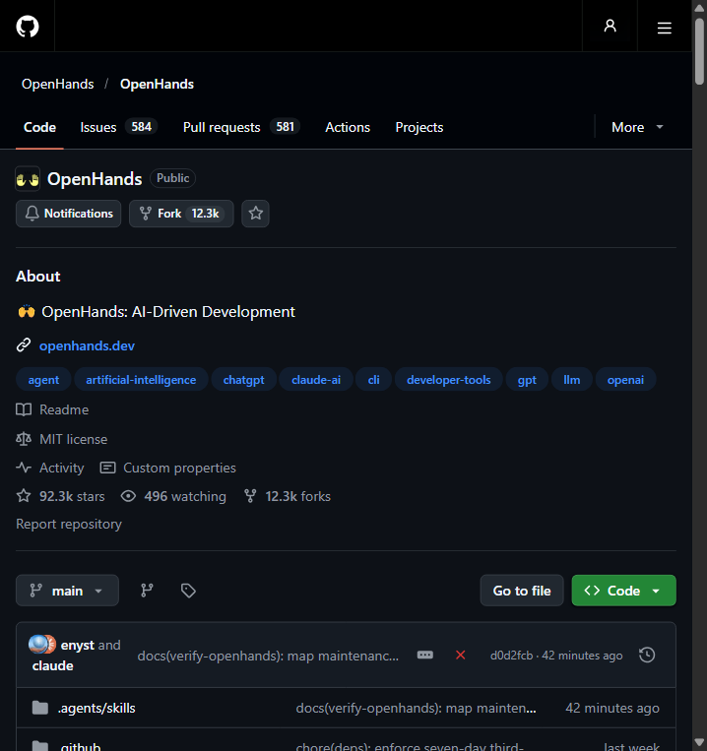Image resolution: width=707 pixels, height=751 pixels.
Task: Expand the green Code dropdown
Action: pyautogui.click(x=623, y=591)
